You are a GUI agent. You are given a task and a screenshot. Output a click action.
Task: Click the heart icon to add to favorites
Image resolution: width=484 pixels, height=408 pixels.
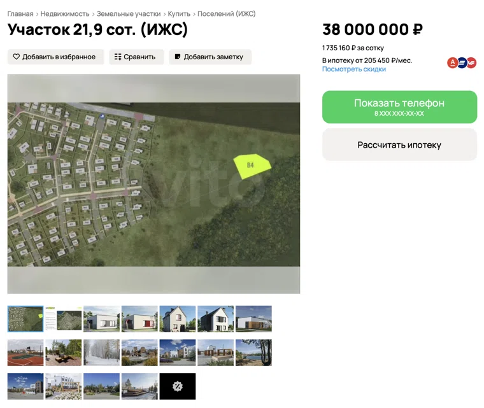[16, 57]
